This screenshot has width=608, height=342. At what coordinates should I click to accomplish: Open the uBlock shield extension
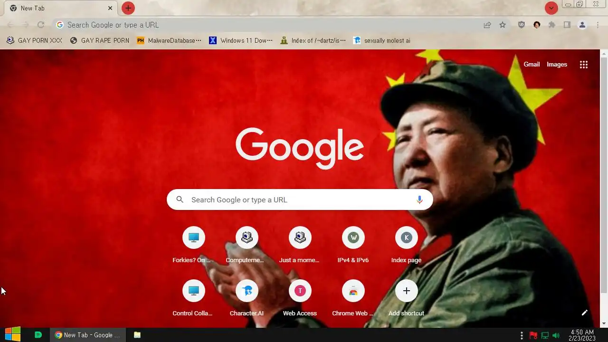click(522, 25)
